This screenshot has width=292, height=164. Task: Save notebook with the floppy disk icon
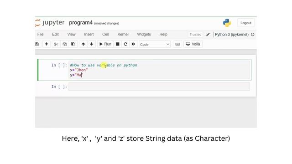(37, 44)
